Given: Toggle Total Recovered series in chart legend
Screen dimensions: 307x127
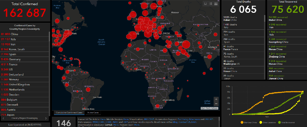Looking at the screenshot, I should (x=287, y=123).
